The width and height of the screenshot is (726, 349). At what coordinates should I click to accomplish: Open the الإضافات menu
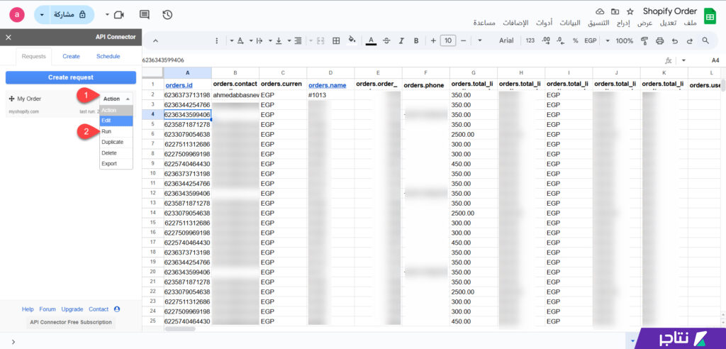tap(515, 23)
